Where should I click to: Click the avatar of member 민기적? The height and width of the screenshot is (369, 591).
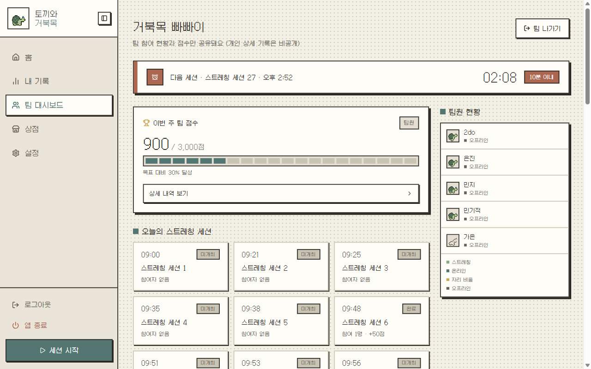pyautogui.click(x=453, y=214)
